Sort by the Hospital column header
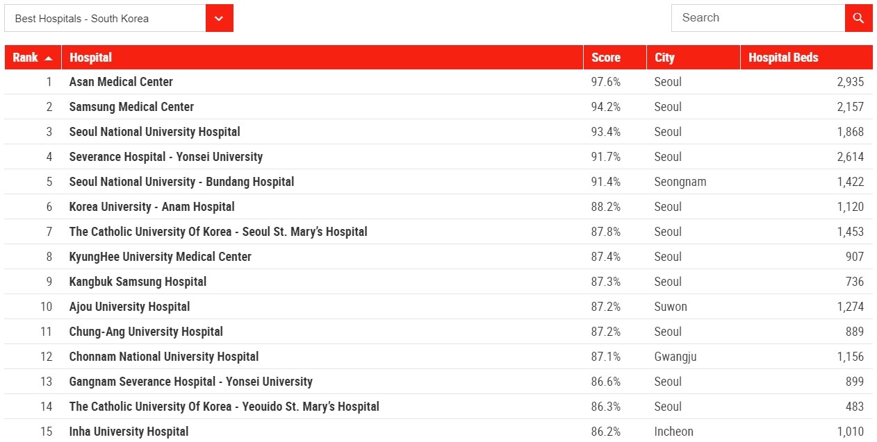Image resolution: width=877 pixels, height=442 pixels. 91,58
